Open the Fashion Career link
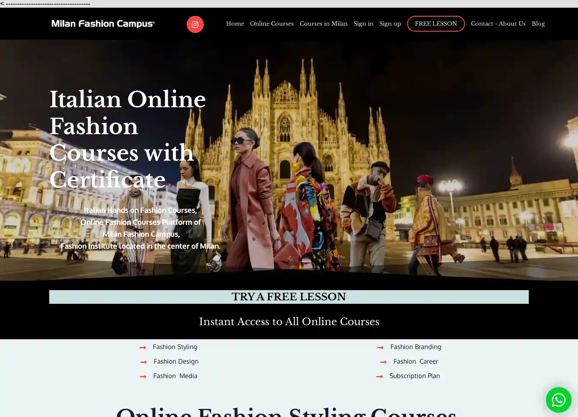This screenshot has width=578, height=417. (415, 361)
